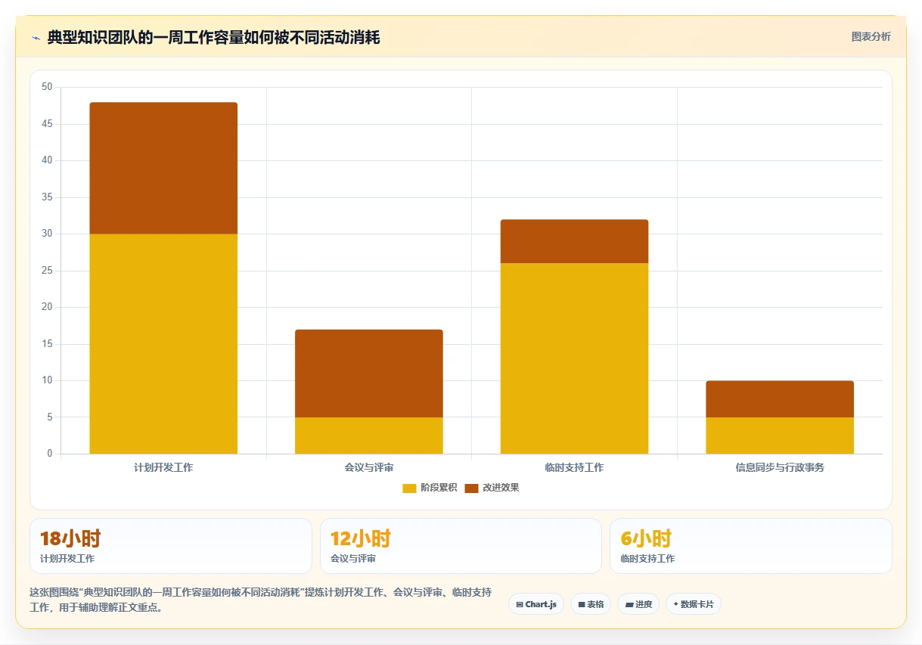Click the brown segment of the 临时支持工作 bar
922x645 pixels.
pyautogui.click(x=574, y=241)
